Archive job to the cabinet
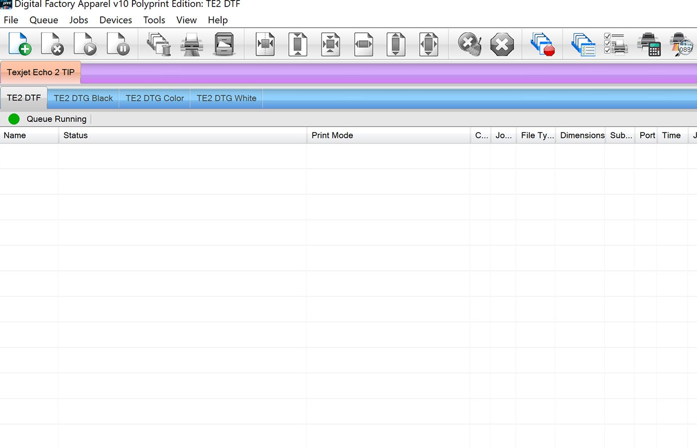 click(225, 44)
